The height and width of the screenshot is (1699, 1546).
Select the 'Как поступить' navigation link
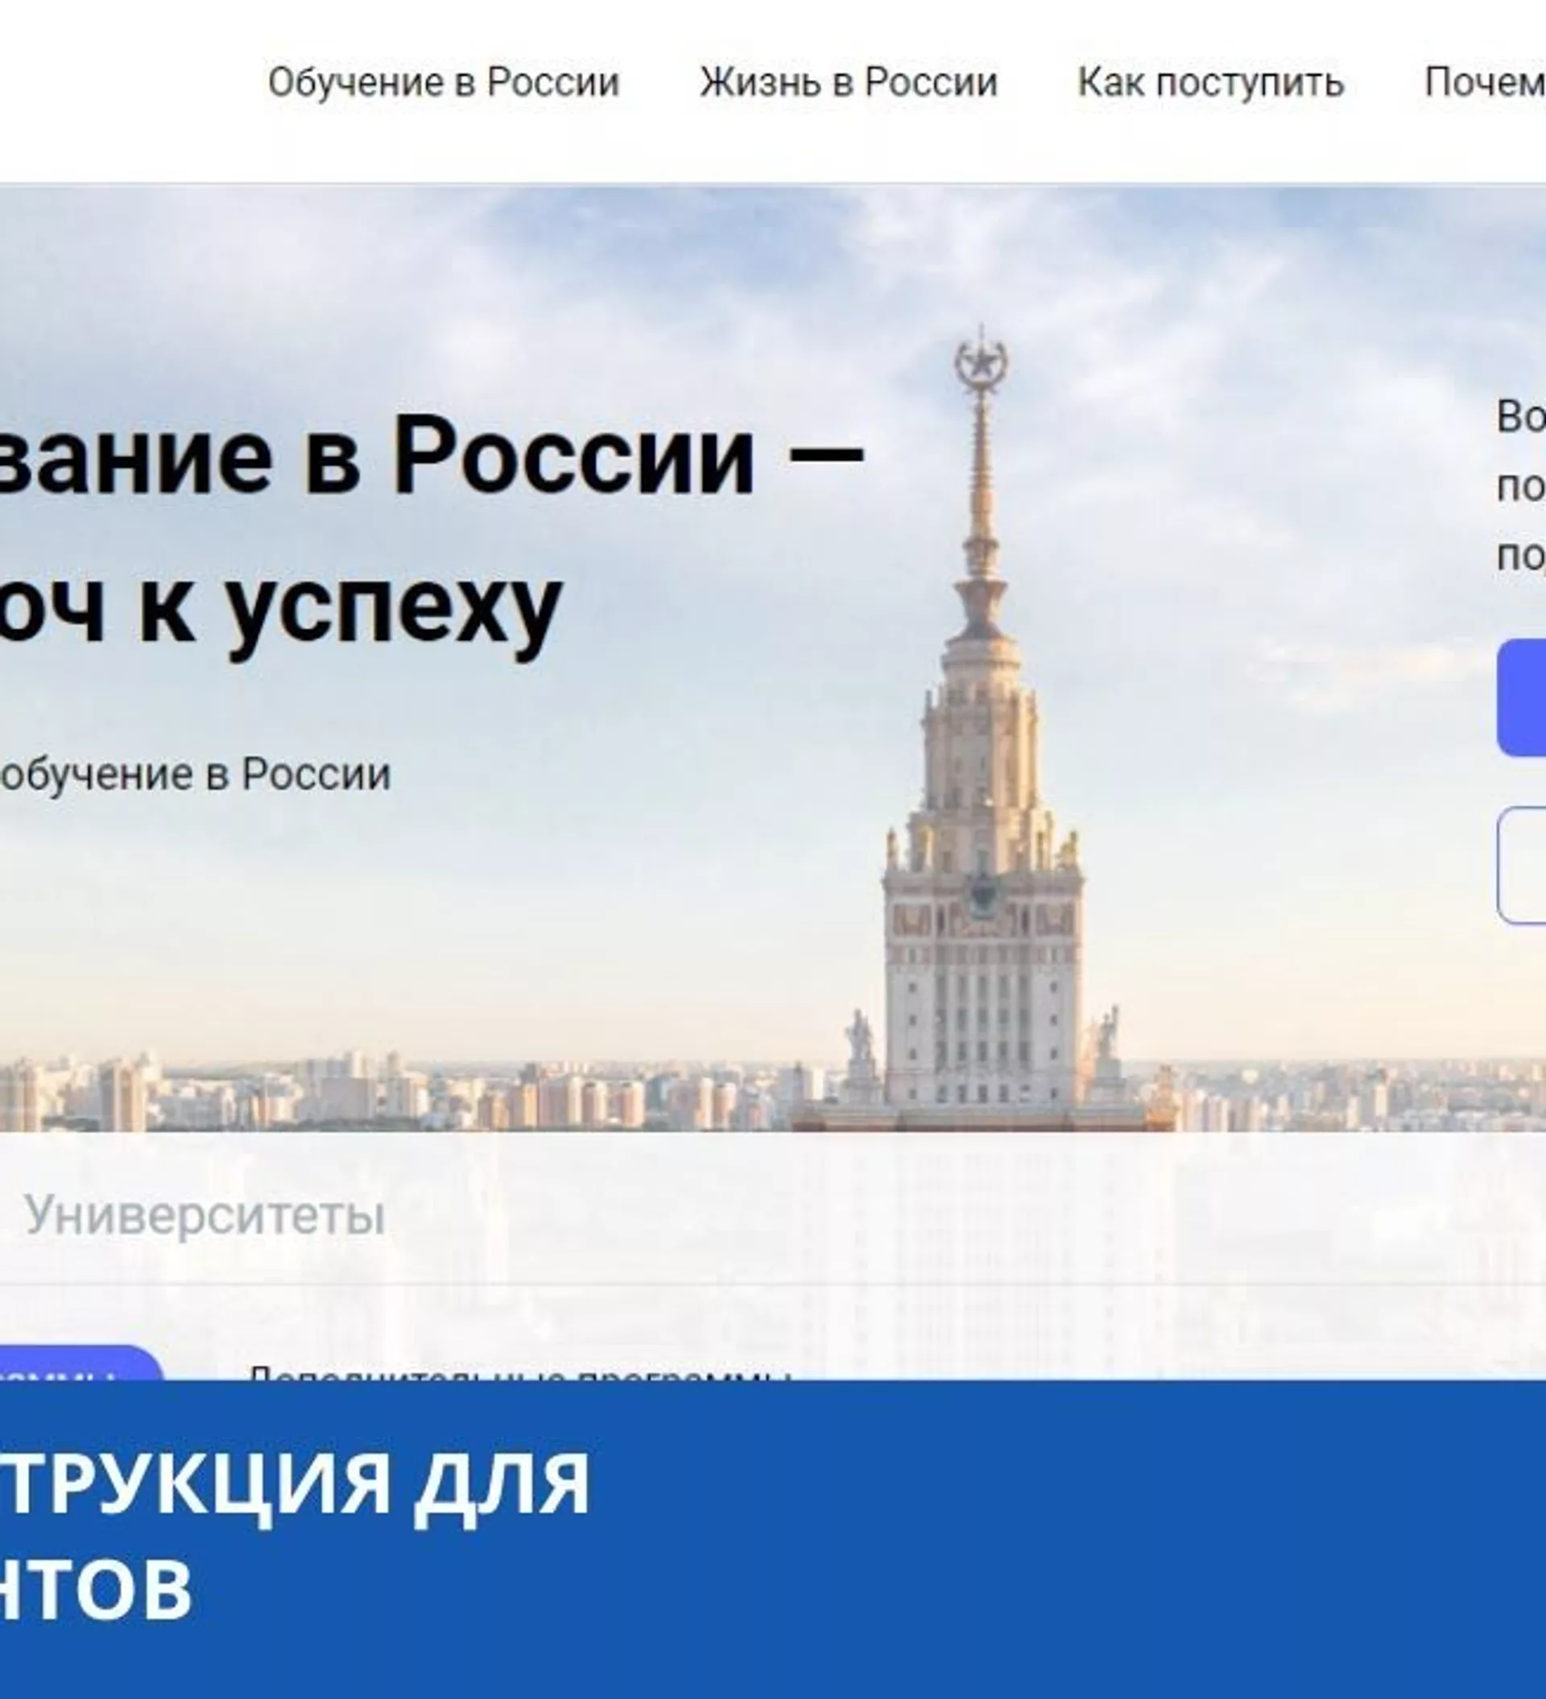(1210, 83)
